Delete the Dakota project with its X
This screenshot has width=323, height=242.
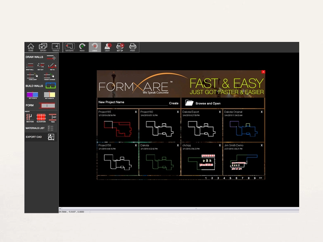(x=178, y=145)
